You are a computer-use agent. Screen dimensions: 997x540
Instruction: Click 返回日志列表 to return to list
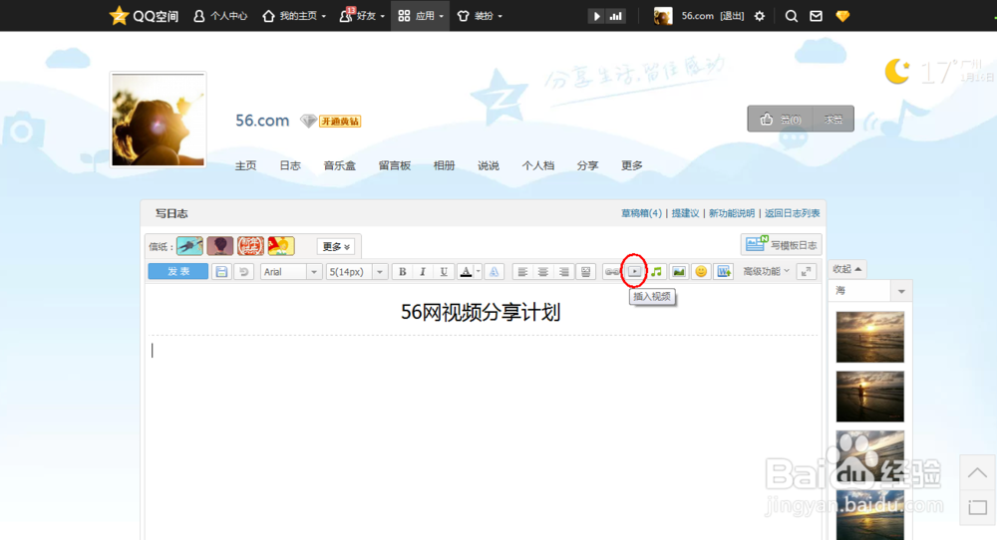[792, 213]
